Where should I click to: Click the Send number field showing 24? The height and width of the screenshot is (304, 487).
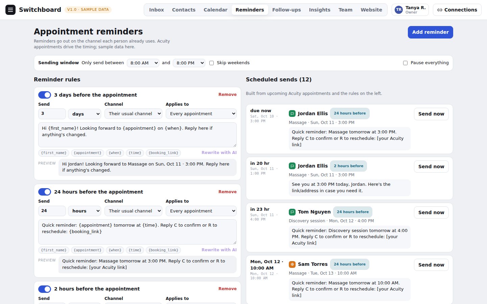pos(52,211)
